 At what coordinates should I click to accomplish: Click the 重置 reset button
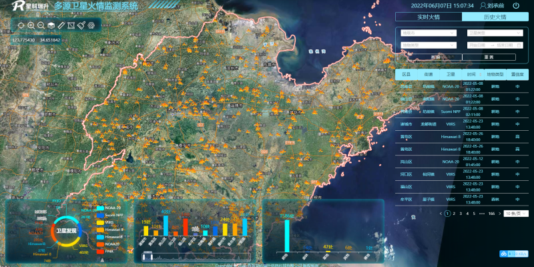489,57
